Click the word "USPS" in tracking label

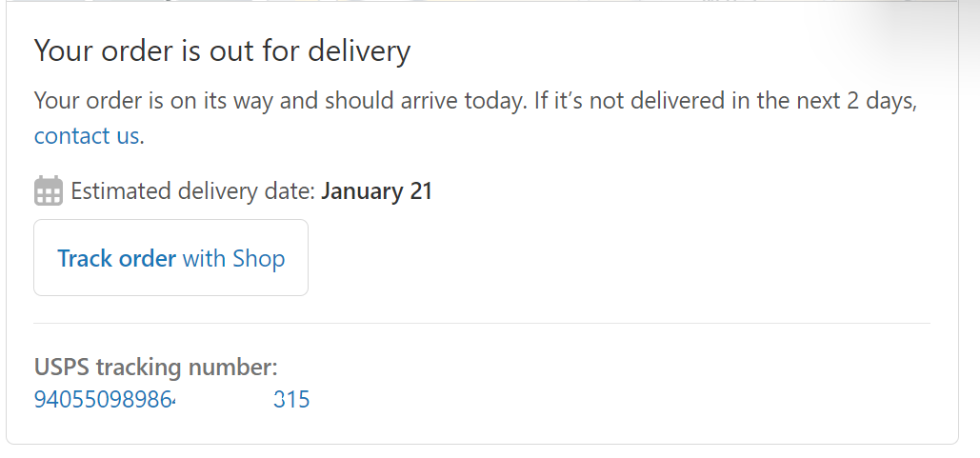(61, 367)
